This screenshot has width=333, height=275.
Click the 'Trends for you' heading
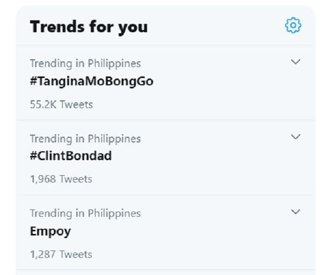[x=88, y=27]
